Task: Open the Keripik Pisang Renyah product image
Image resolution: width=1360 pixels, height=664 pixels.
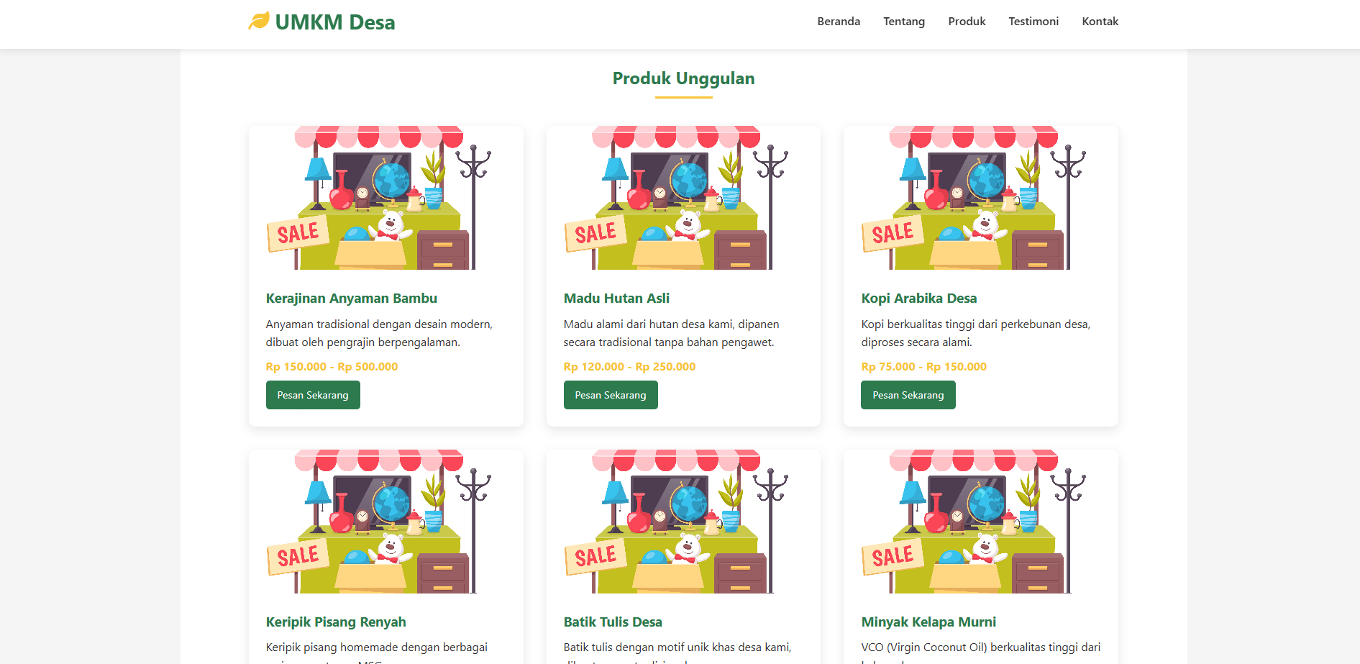Action: click(386, 522)
